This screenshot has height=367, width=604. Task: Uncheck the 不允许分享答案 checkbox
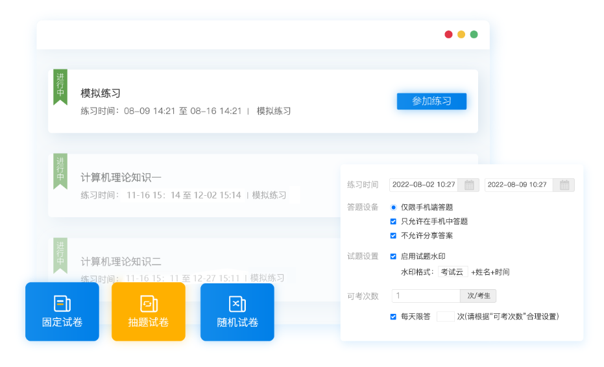coord(393,235)
